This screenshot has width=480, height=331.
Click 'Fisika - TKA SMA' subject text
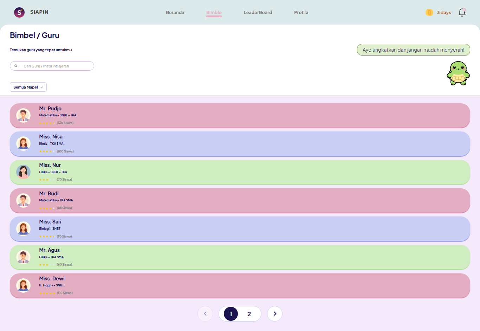[x=51, y=257]
